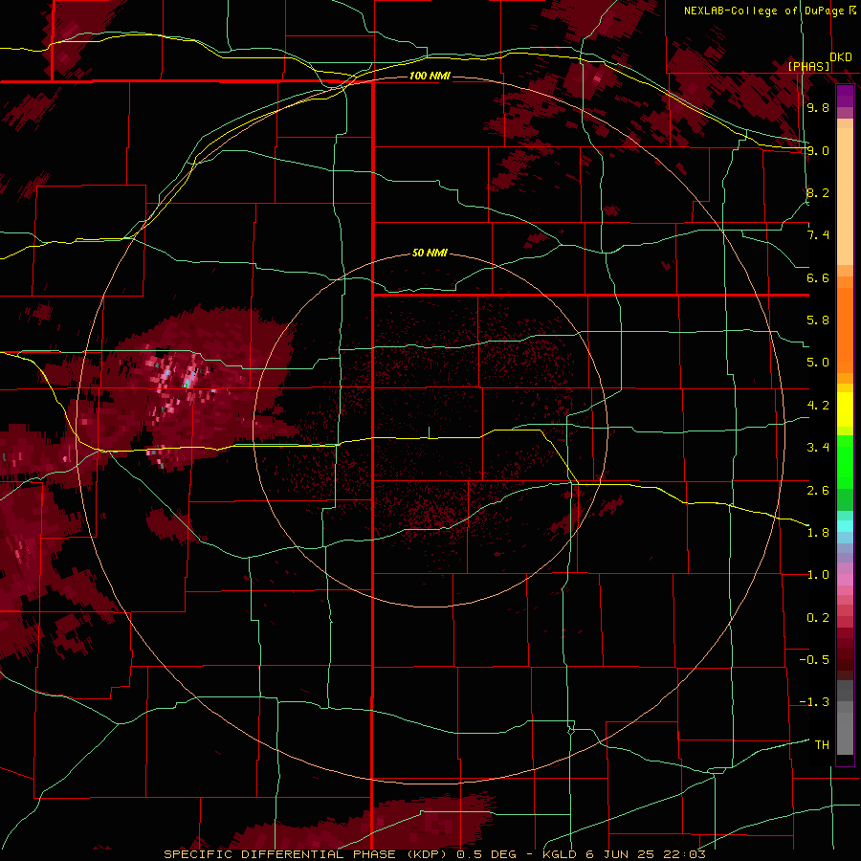The height and width of the screenshot is (861, 861).
Task: Click the gray bottom segment of the color bar
Action: pos(845,733)
